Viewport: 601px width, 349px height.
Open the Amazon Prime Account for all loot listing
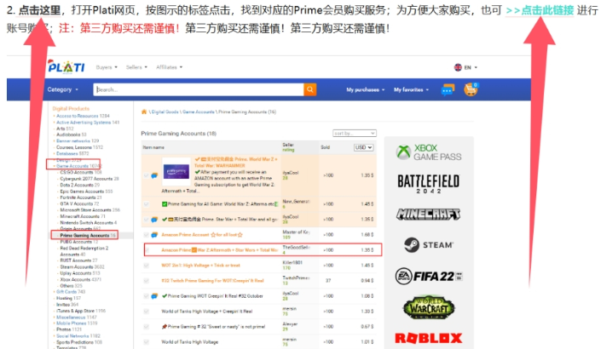click(202, 235)
